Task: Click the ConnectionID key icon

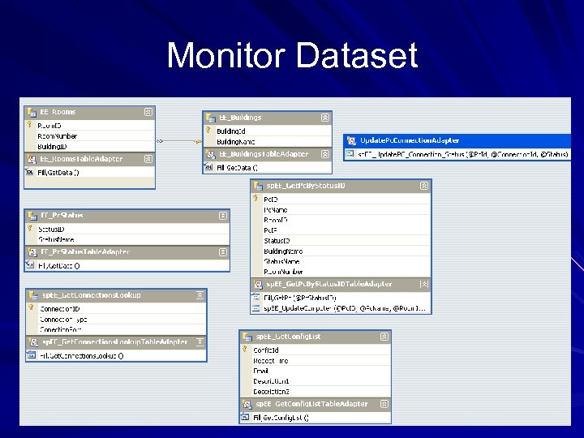Action: [32, 308]
